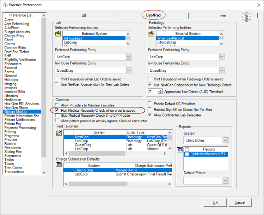Viewport: 264px width, 215px height.
Task: Close the Practice Preferences dialog
Action: click(259, 5)
